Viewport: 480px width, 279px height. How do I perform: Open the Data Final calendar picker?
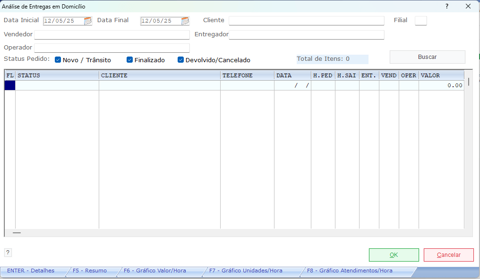tap(185, 21)
